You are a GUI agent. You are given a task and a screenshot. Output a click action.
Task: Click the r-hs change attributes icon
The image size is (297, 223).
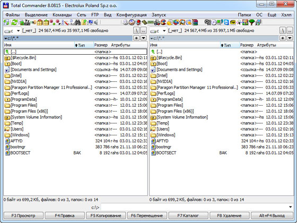click(71, 22)
